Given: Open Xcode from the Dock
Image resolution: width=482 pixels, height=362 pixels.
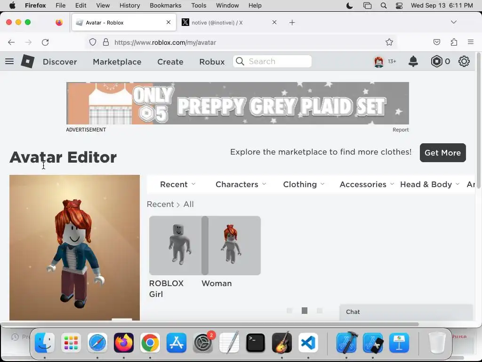Looking at the screenshot, I should pos(346,343).
